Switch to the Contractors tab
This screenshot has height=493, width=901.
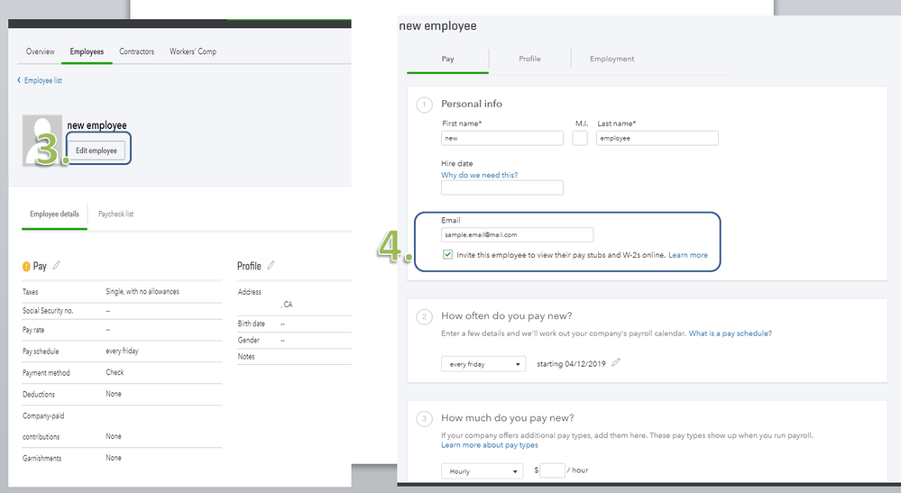tap(137, 51)
